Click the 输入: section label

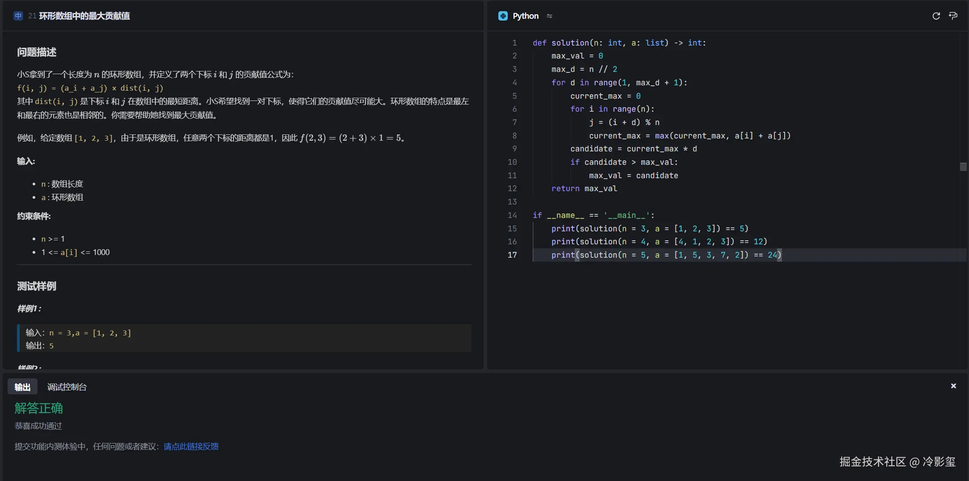(26, 161)
